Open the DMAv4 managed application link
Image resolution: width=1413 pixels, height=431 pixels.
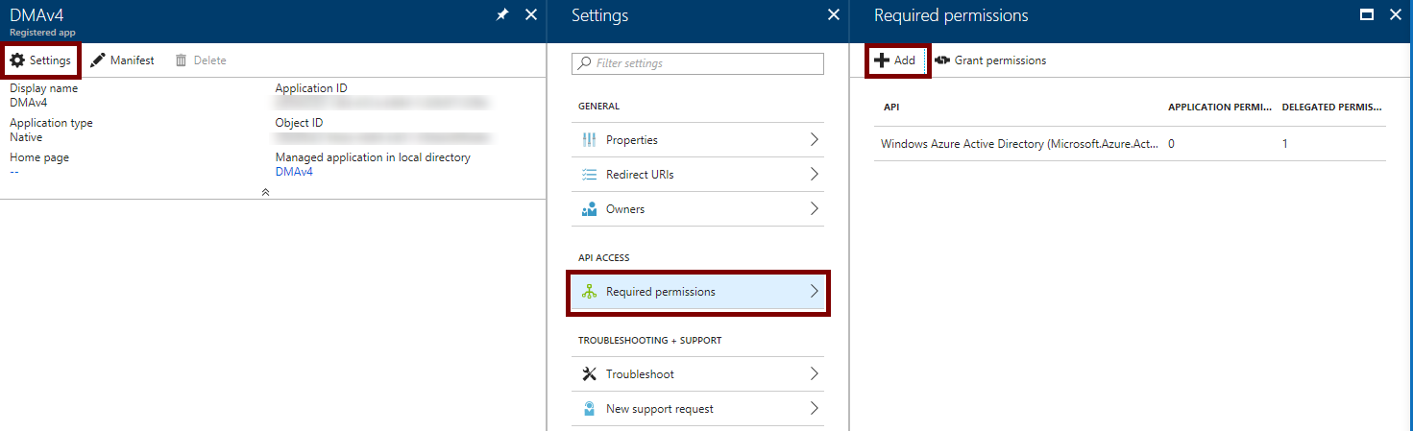pyautogui.click(x=294, y=172)
